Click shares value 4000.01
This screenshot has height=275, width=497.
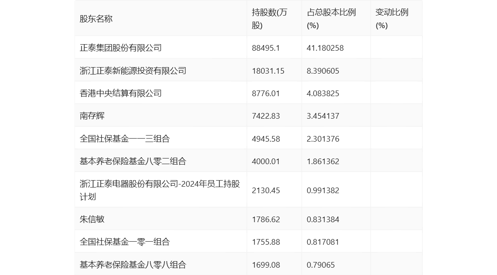point(266,161)
